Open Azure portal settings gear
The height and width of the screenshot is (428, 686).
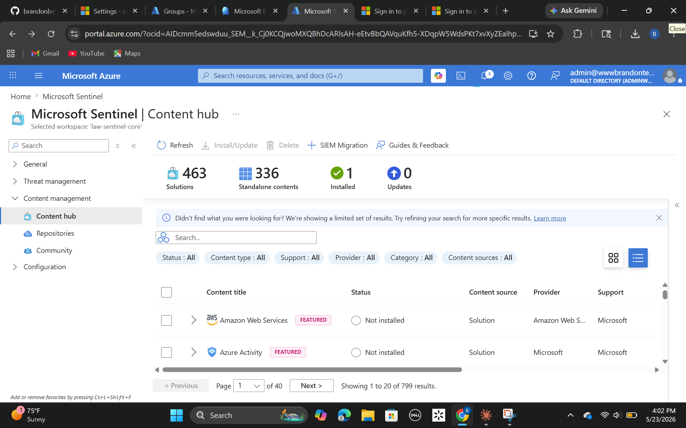click(508, 76)
